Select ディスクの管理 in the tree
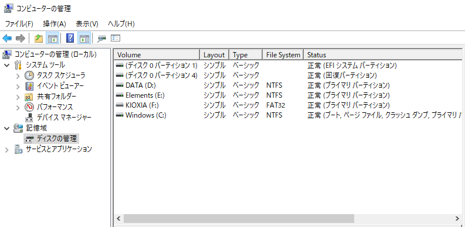Viewport: 465px width, 227px height. [56, 138]
